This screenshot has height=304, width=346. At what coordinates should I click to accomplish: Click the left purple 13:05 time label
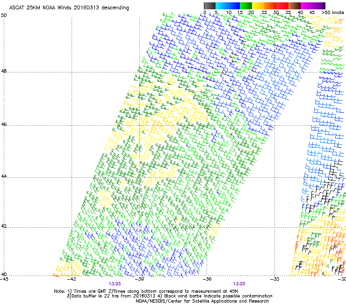coord(115,284)
